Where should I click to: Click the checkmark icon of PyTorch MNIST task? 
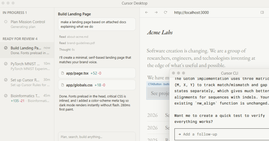tap(6, 64)
